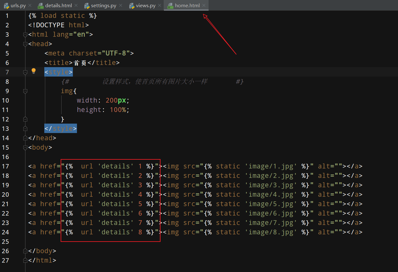
Task: Click the 'details' url name on line 17
Action: pos(116,166)
